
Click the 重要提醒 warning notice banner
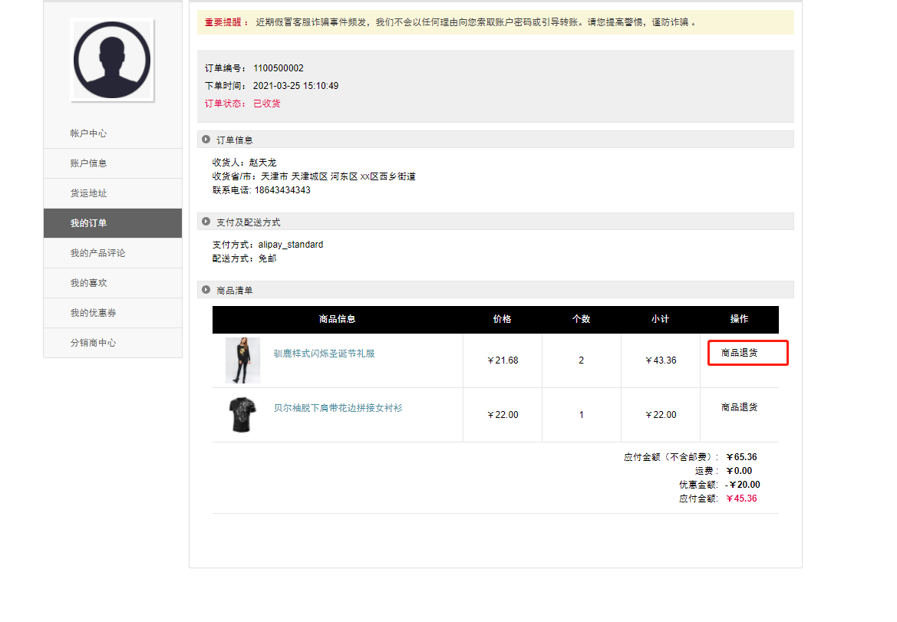[495, 22]
